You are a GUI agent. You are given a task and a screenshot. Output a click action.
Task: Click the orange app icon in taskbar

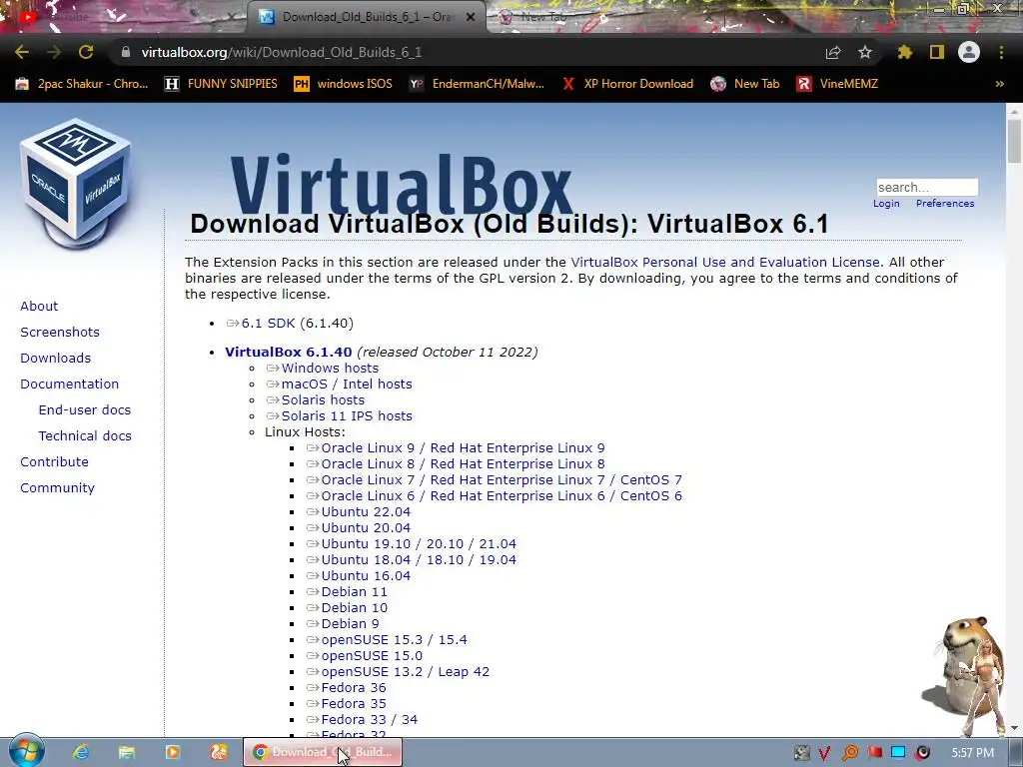pos(219,752)
